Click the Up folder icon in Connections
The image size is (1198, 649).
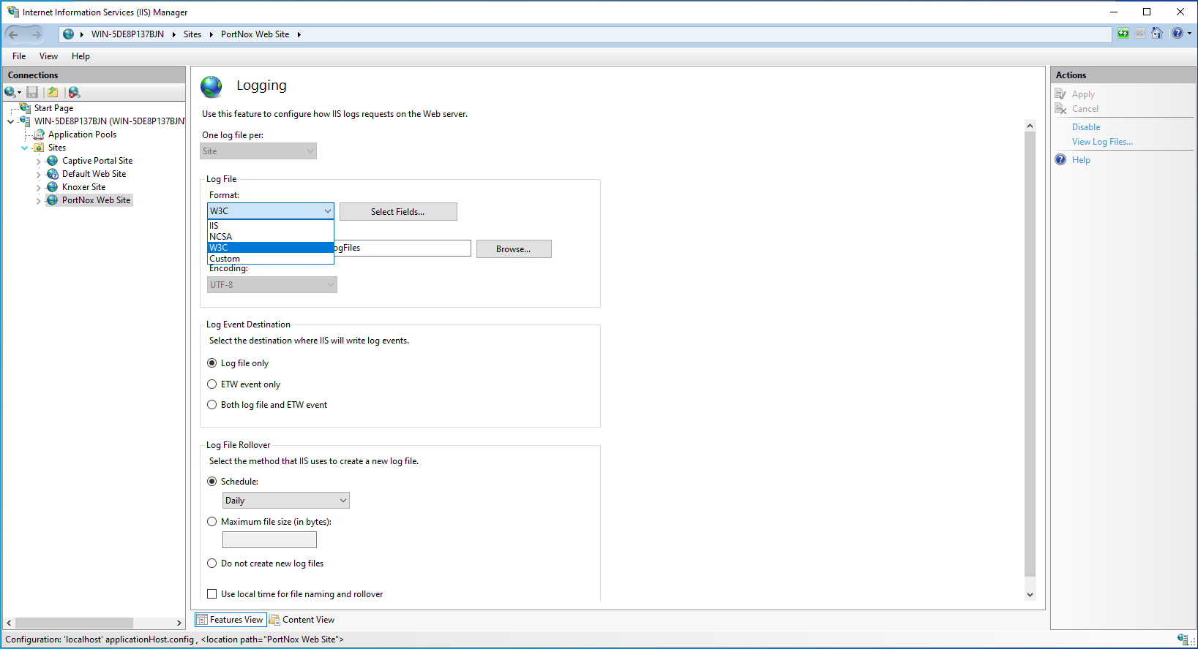(x=53, y=92)
